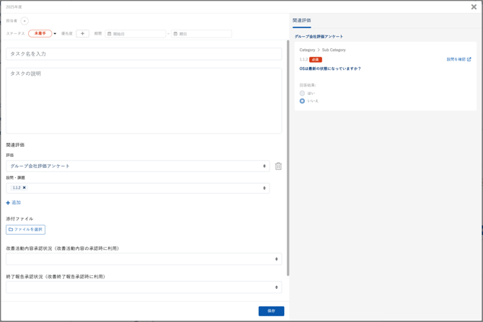Click the start date (開始日) field
Viewport: 483px width, 322px height.
tap(136, 34)
